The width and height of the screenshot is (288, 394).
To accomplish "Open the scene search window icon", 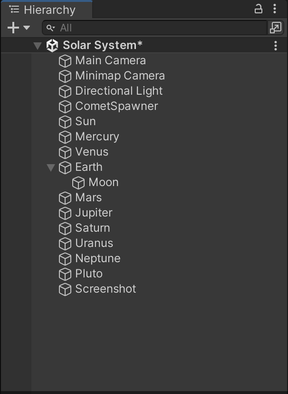I will point(276,28).
